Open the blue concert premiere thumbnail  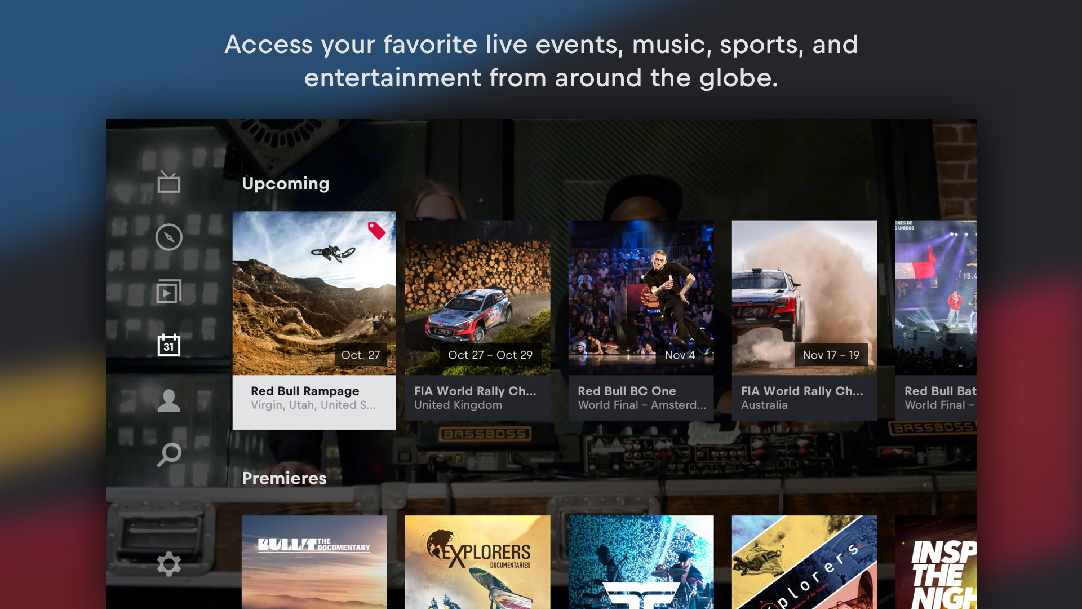641,562
